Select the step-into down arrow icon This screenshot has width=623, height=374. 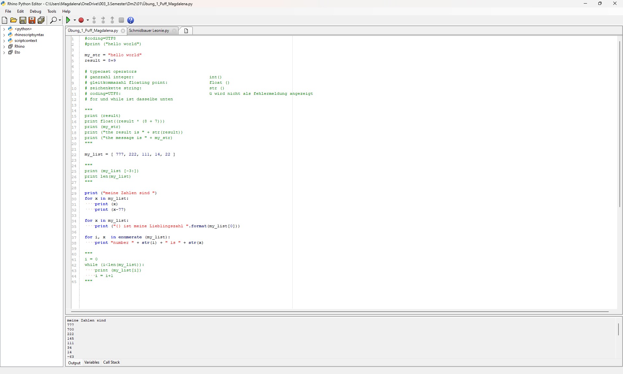click(x=94, y=20)
